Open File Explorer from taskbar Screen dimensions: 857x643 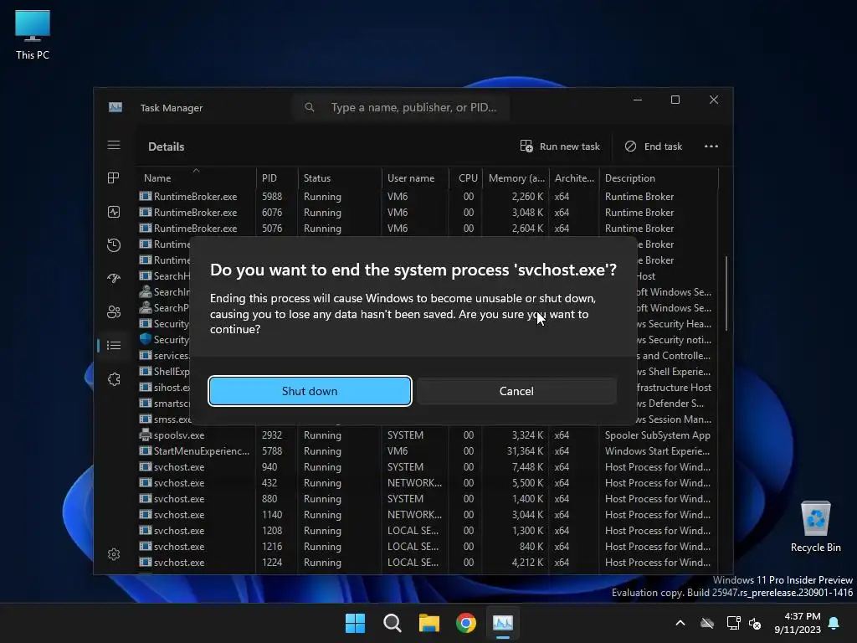click(x=429, y=623)
